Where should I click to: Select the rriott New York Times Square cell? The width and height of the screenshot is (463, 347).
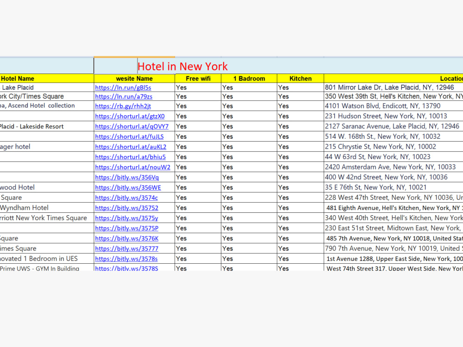pyautogui.click(x=47, y=218)
